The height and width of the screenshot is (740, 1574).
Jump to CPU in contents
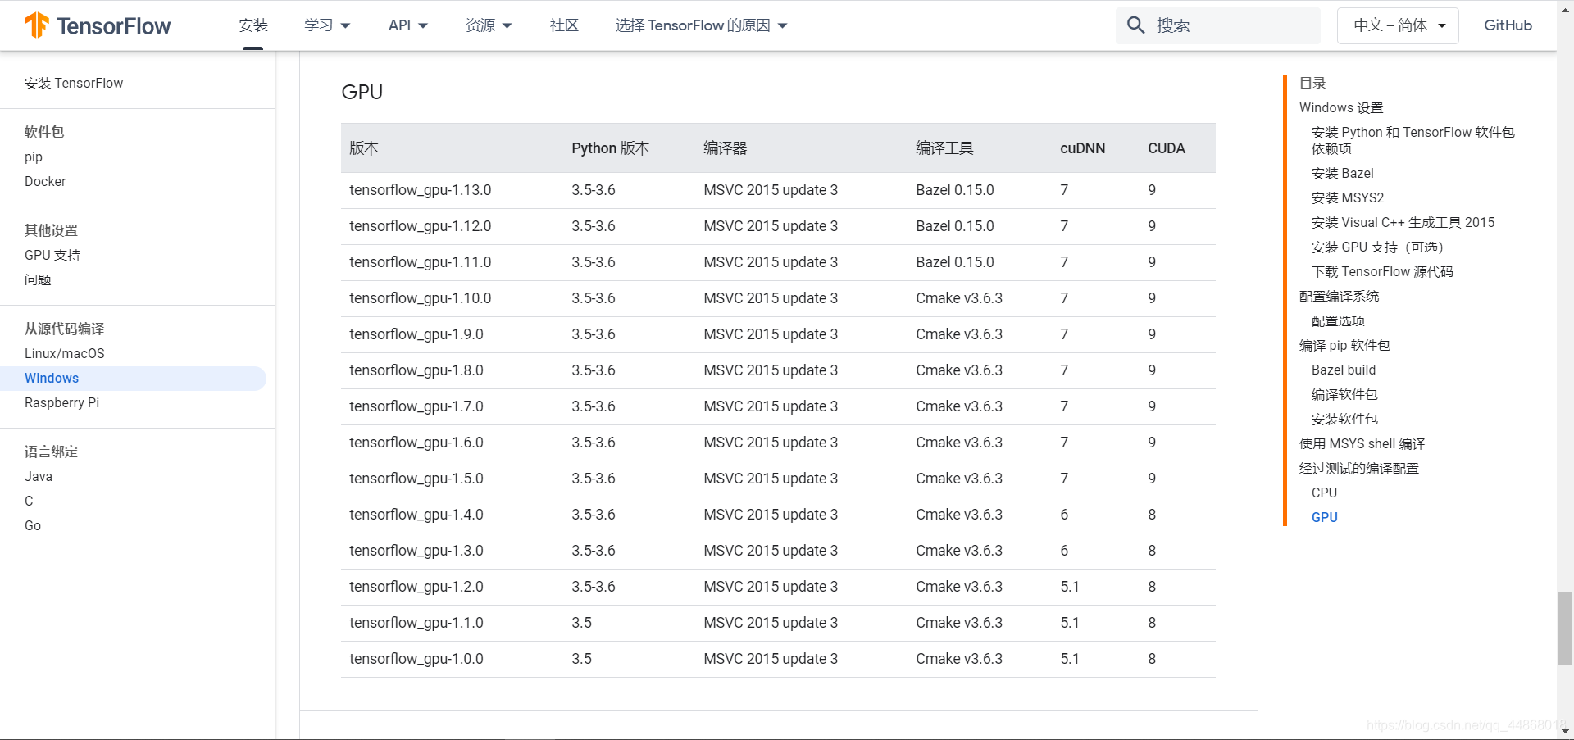point(1324,493)
